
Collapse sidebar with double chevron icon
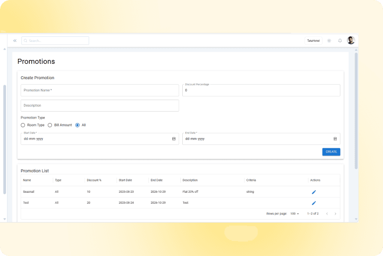click(x=15, y=41)
